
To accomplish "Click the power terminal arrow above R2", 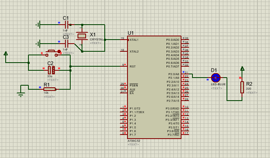I will pos(242,69).
